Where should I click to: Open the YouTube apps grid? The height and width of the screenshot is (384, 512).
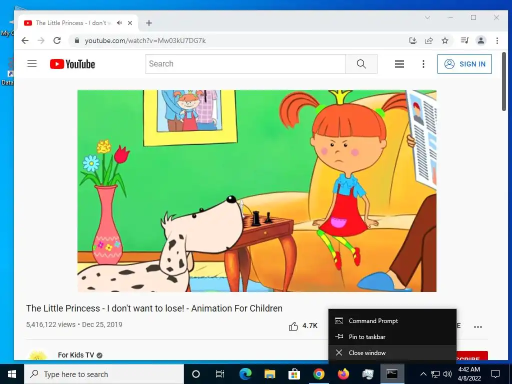point(399,64)
